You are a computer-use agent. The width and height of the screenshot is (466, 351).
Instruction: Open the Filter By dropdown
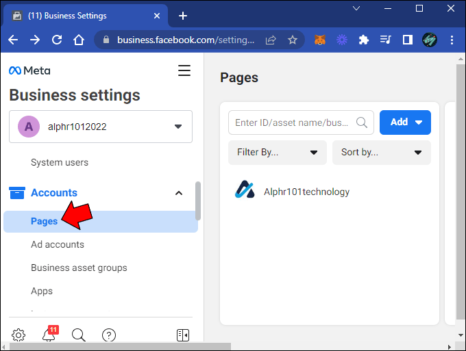coord(278,153)
